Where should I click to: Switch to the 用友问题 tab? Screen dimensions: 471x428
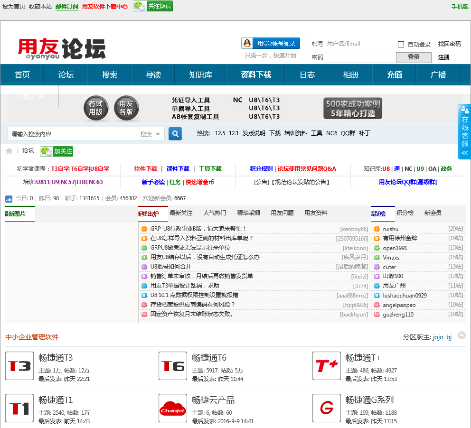pyautogui.click(x=282, y=213)
